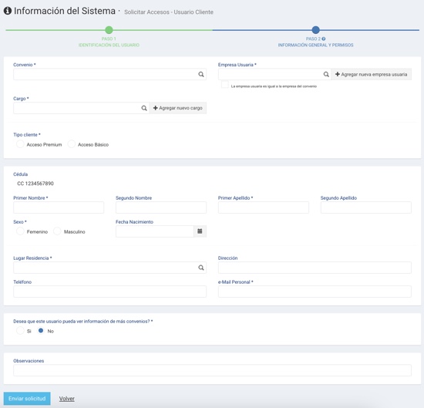The width and height of the screenshot is (424, 408).
Task: Click the blue PASO 2 step circle
Action: (315, 30)
